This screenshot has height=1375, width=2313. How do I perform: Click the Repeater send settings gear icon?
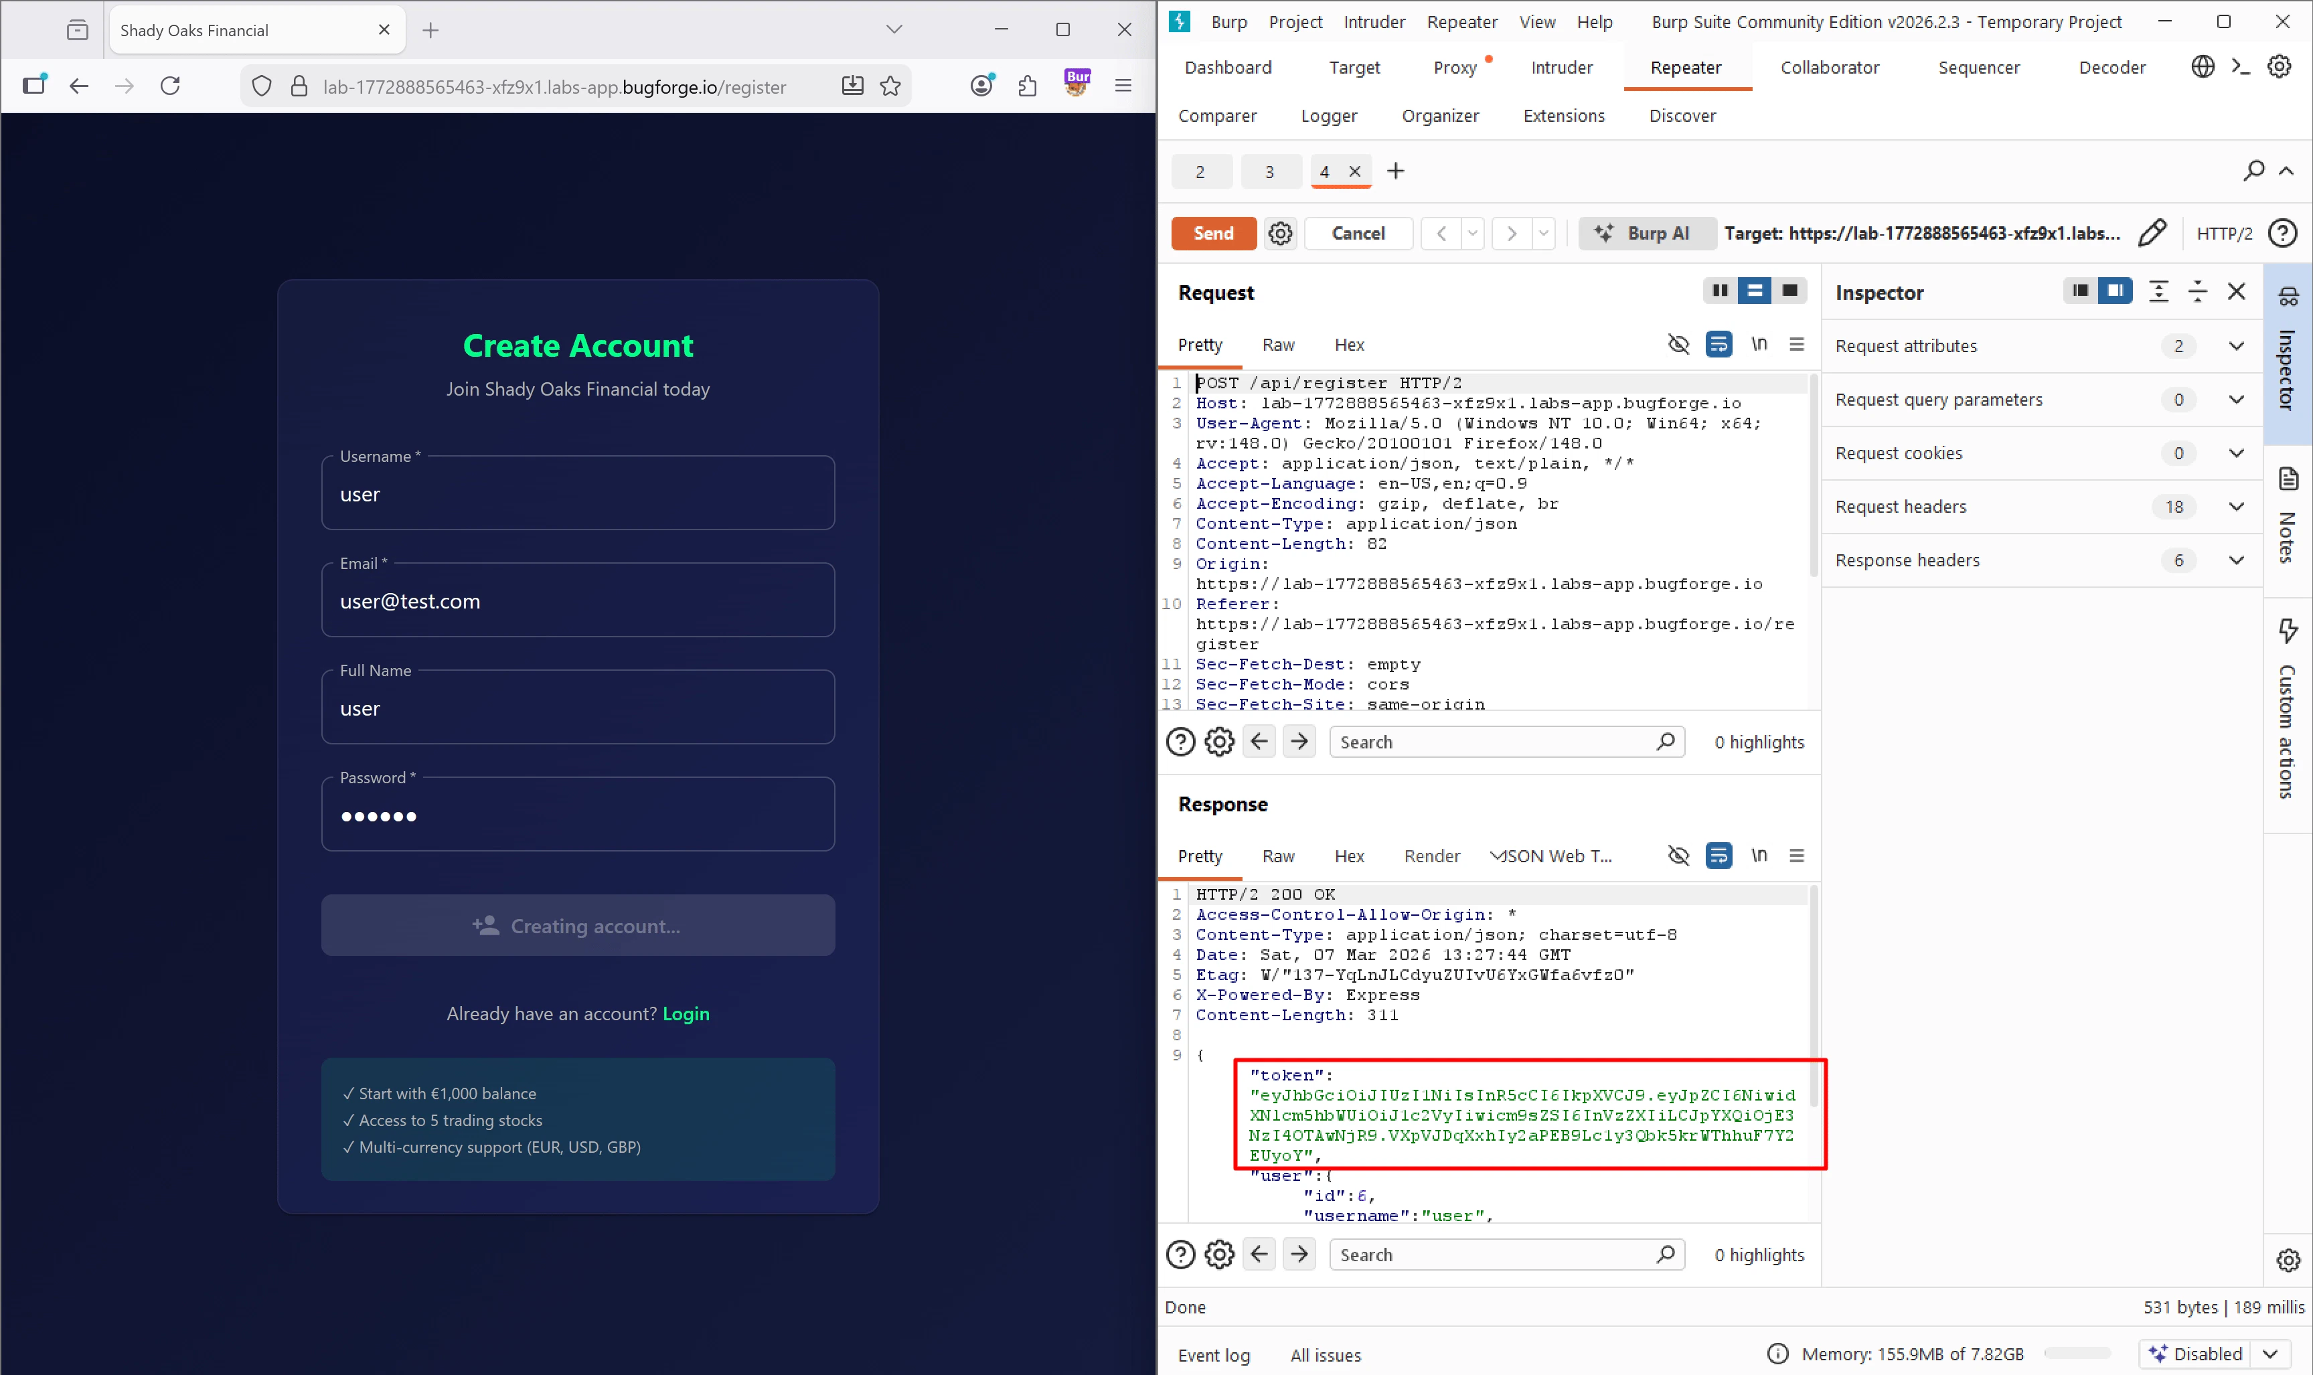point(1280,234)
